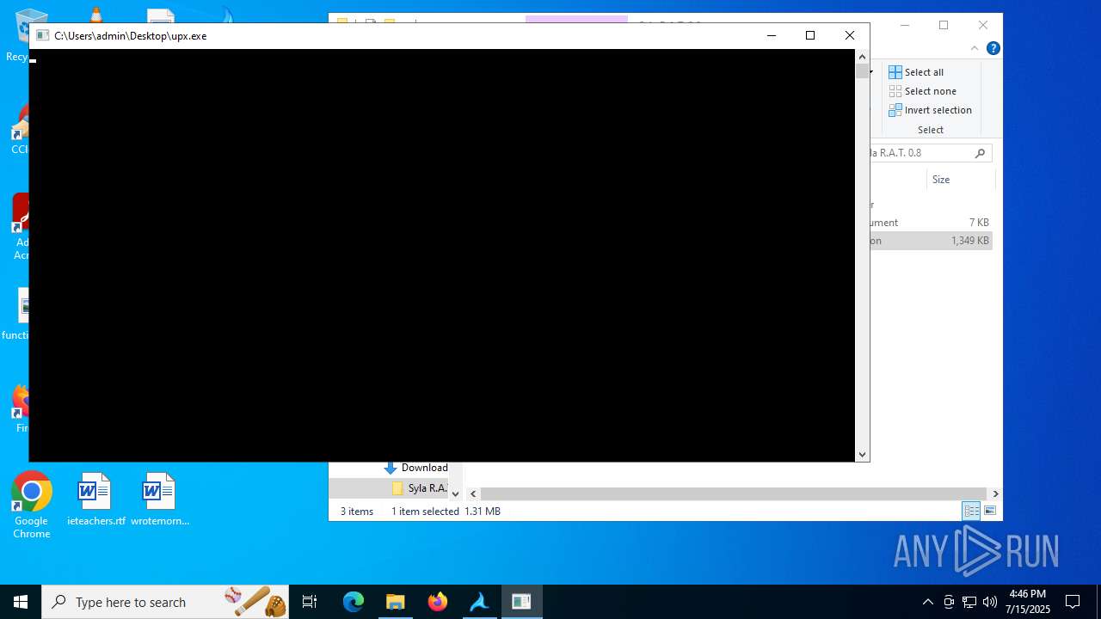Viewport: 1101px width, 619px height.
Task: Select the Recycle Bin desktop icon
Action: click(x=18, y=34)
